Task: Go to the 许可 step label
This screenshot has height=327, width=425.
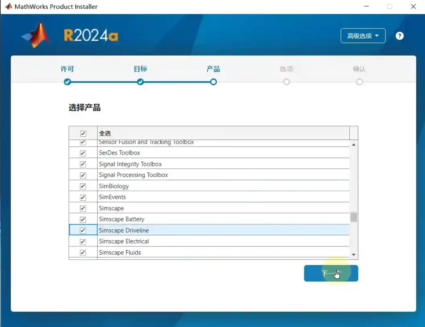Action: [x=67, y=69]
